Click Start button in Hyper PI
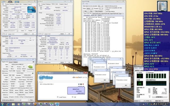Screen dimensions: 170x106 pyautogui.click(x=86, y=11)
